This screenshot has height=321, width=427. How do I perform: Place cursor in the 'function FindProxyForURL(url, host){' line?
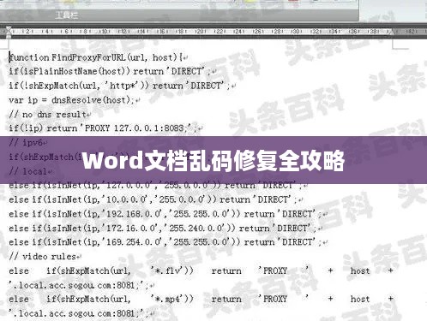pyautogui.click(x=99, y=57)
